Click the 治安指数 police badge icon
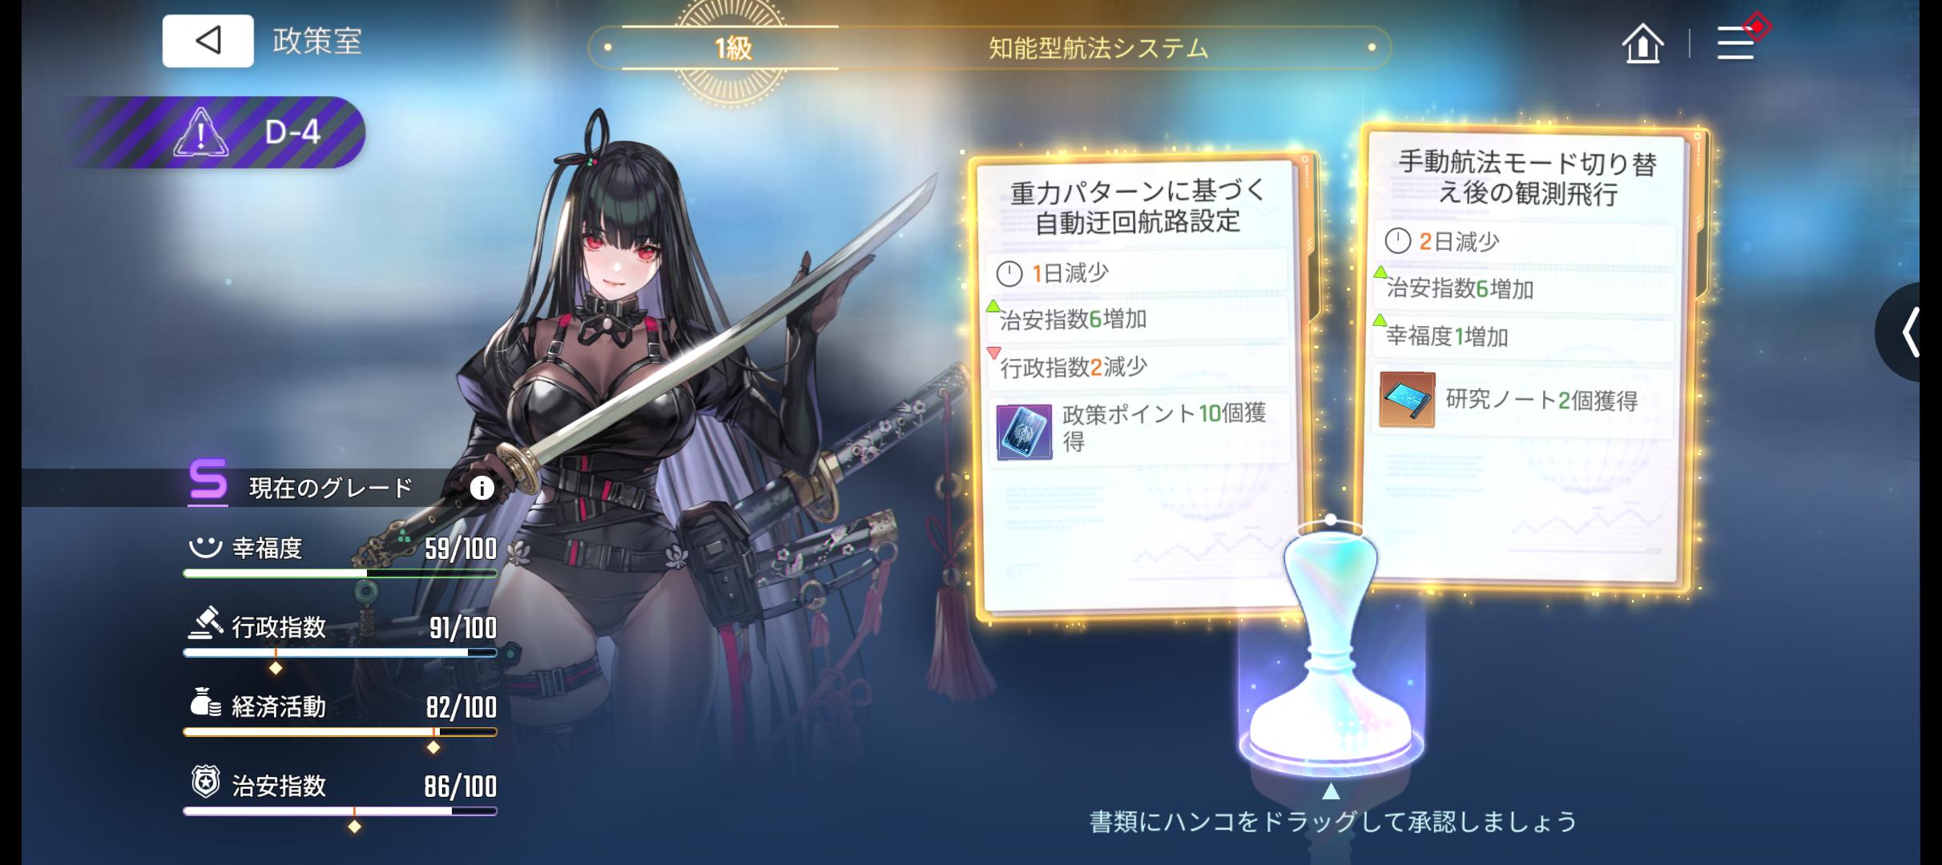The image size is (1942, 865). tap(206, 782)
